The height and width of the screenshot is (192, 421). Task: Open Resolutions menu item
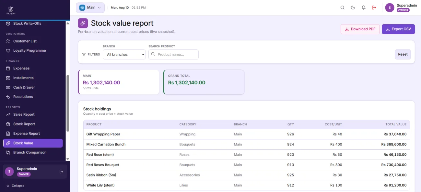click(x=23, y=97)
